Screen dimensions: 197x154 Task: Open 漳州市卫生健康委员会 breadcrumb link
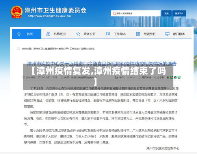click(x=45, y=49)
